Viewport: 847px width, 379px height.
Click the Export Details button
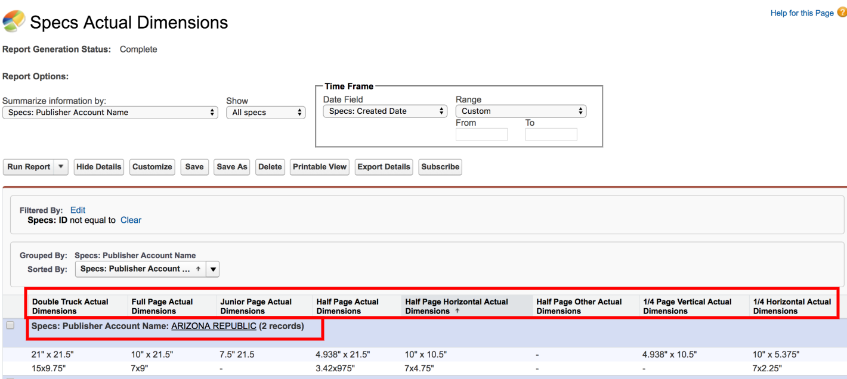click(384, 167)
